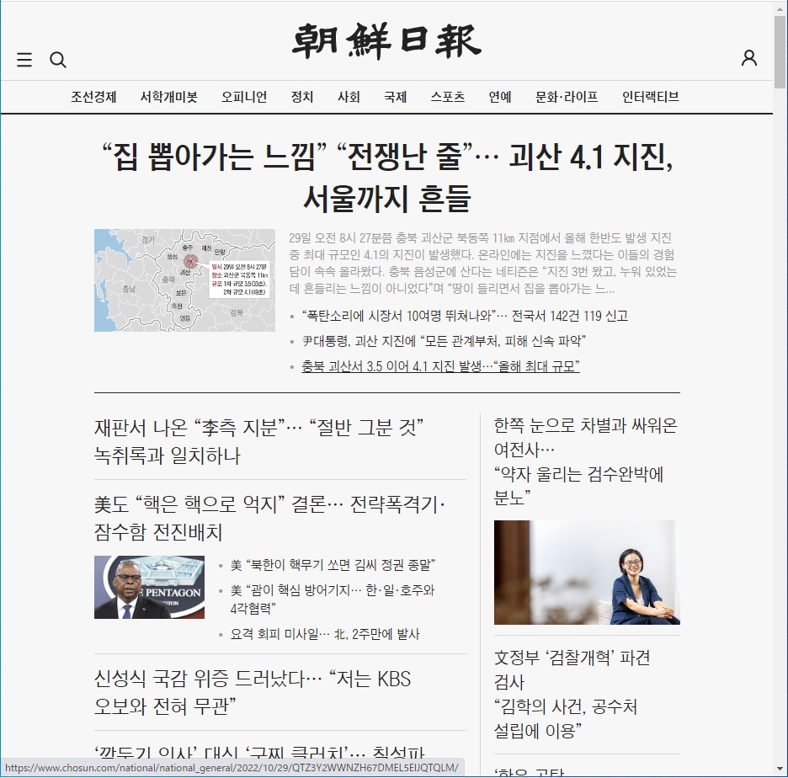Open underlined 충북 괴산서 3.5 이어 4.1 link
788x778 pixels.
[440, 366]
